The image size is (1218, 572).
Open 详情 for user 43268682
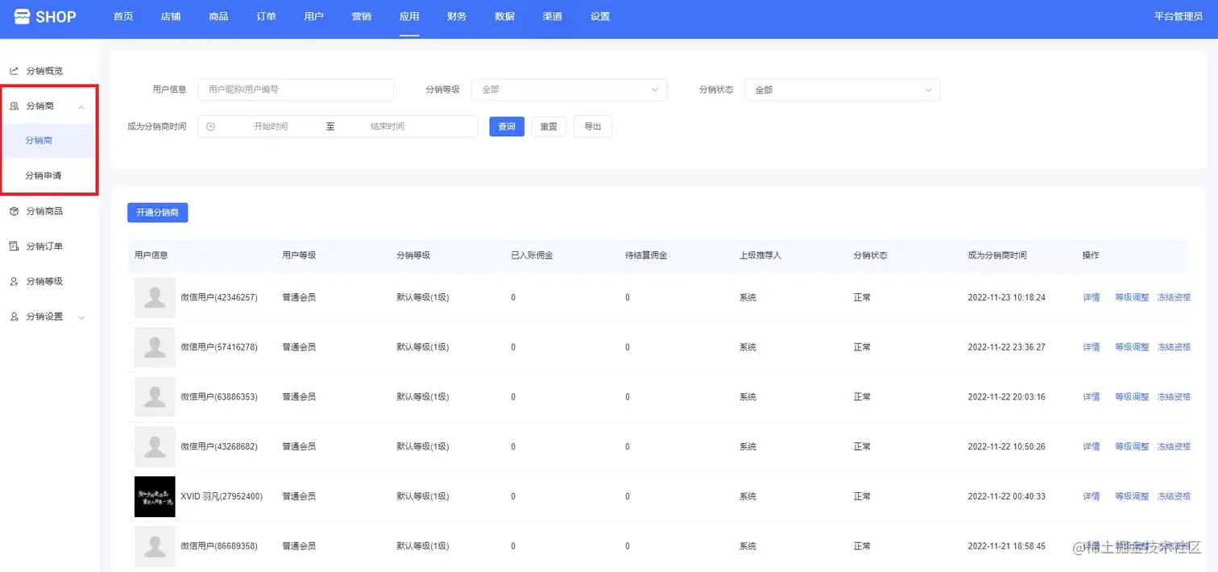(x=1092, y=446)
